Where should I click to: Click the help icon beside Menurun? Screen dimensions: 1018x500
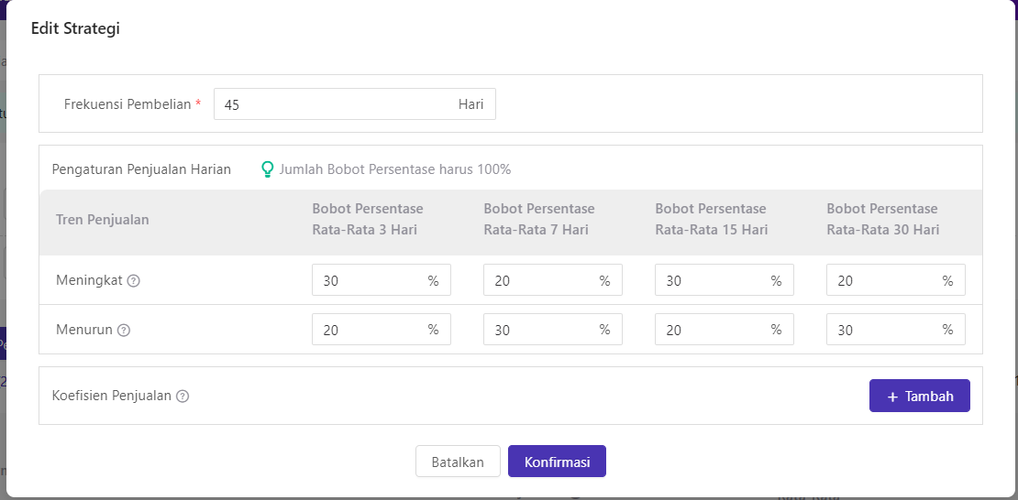124,331
